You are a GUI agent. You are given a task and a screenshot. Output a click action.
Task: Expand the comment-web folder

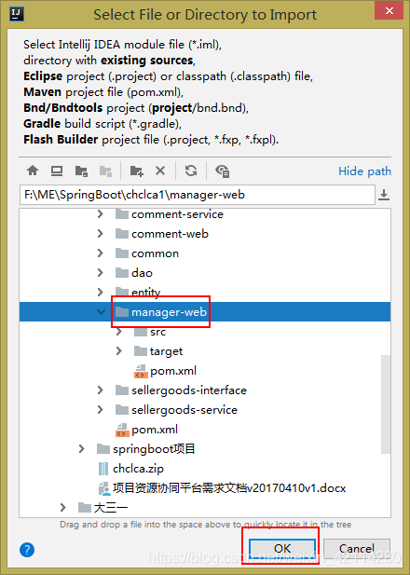coord(100,234)
